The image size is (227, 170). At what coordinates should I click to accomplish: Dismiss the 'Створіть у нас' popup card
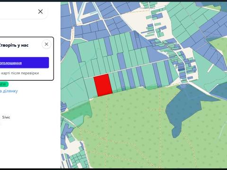[x=46, y=44]
